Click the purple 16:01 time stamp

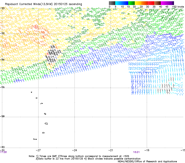click(136, 152)
